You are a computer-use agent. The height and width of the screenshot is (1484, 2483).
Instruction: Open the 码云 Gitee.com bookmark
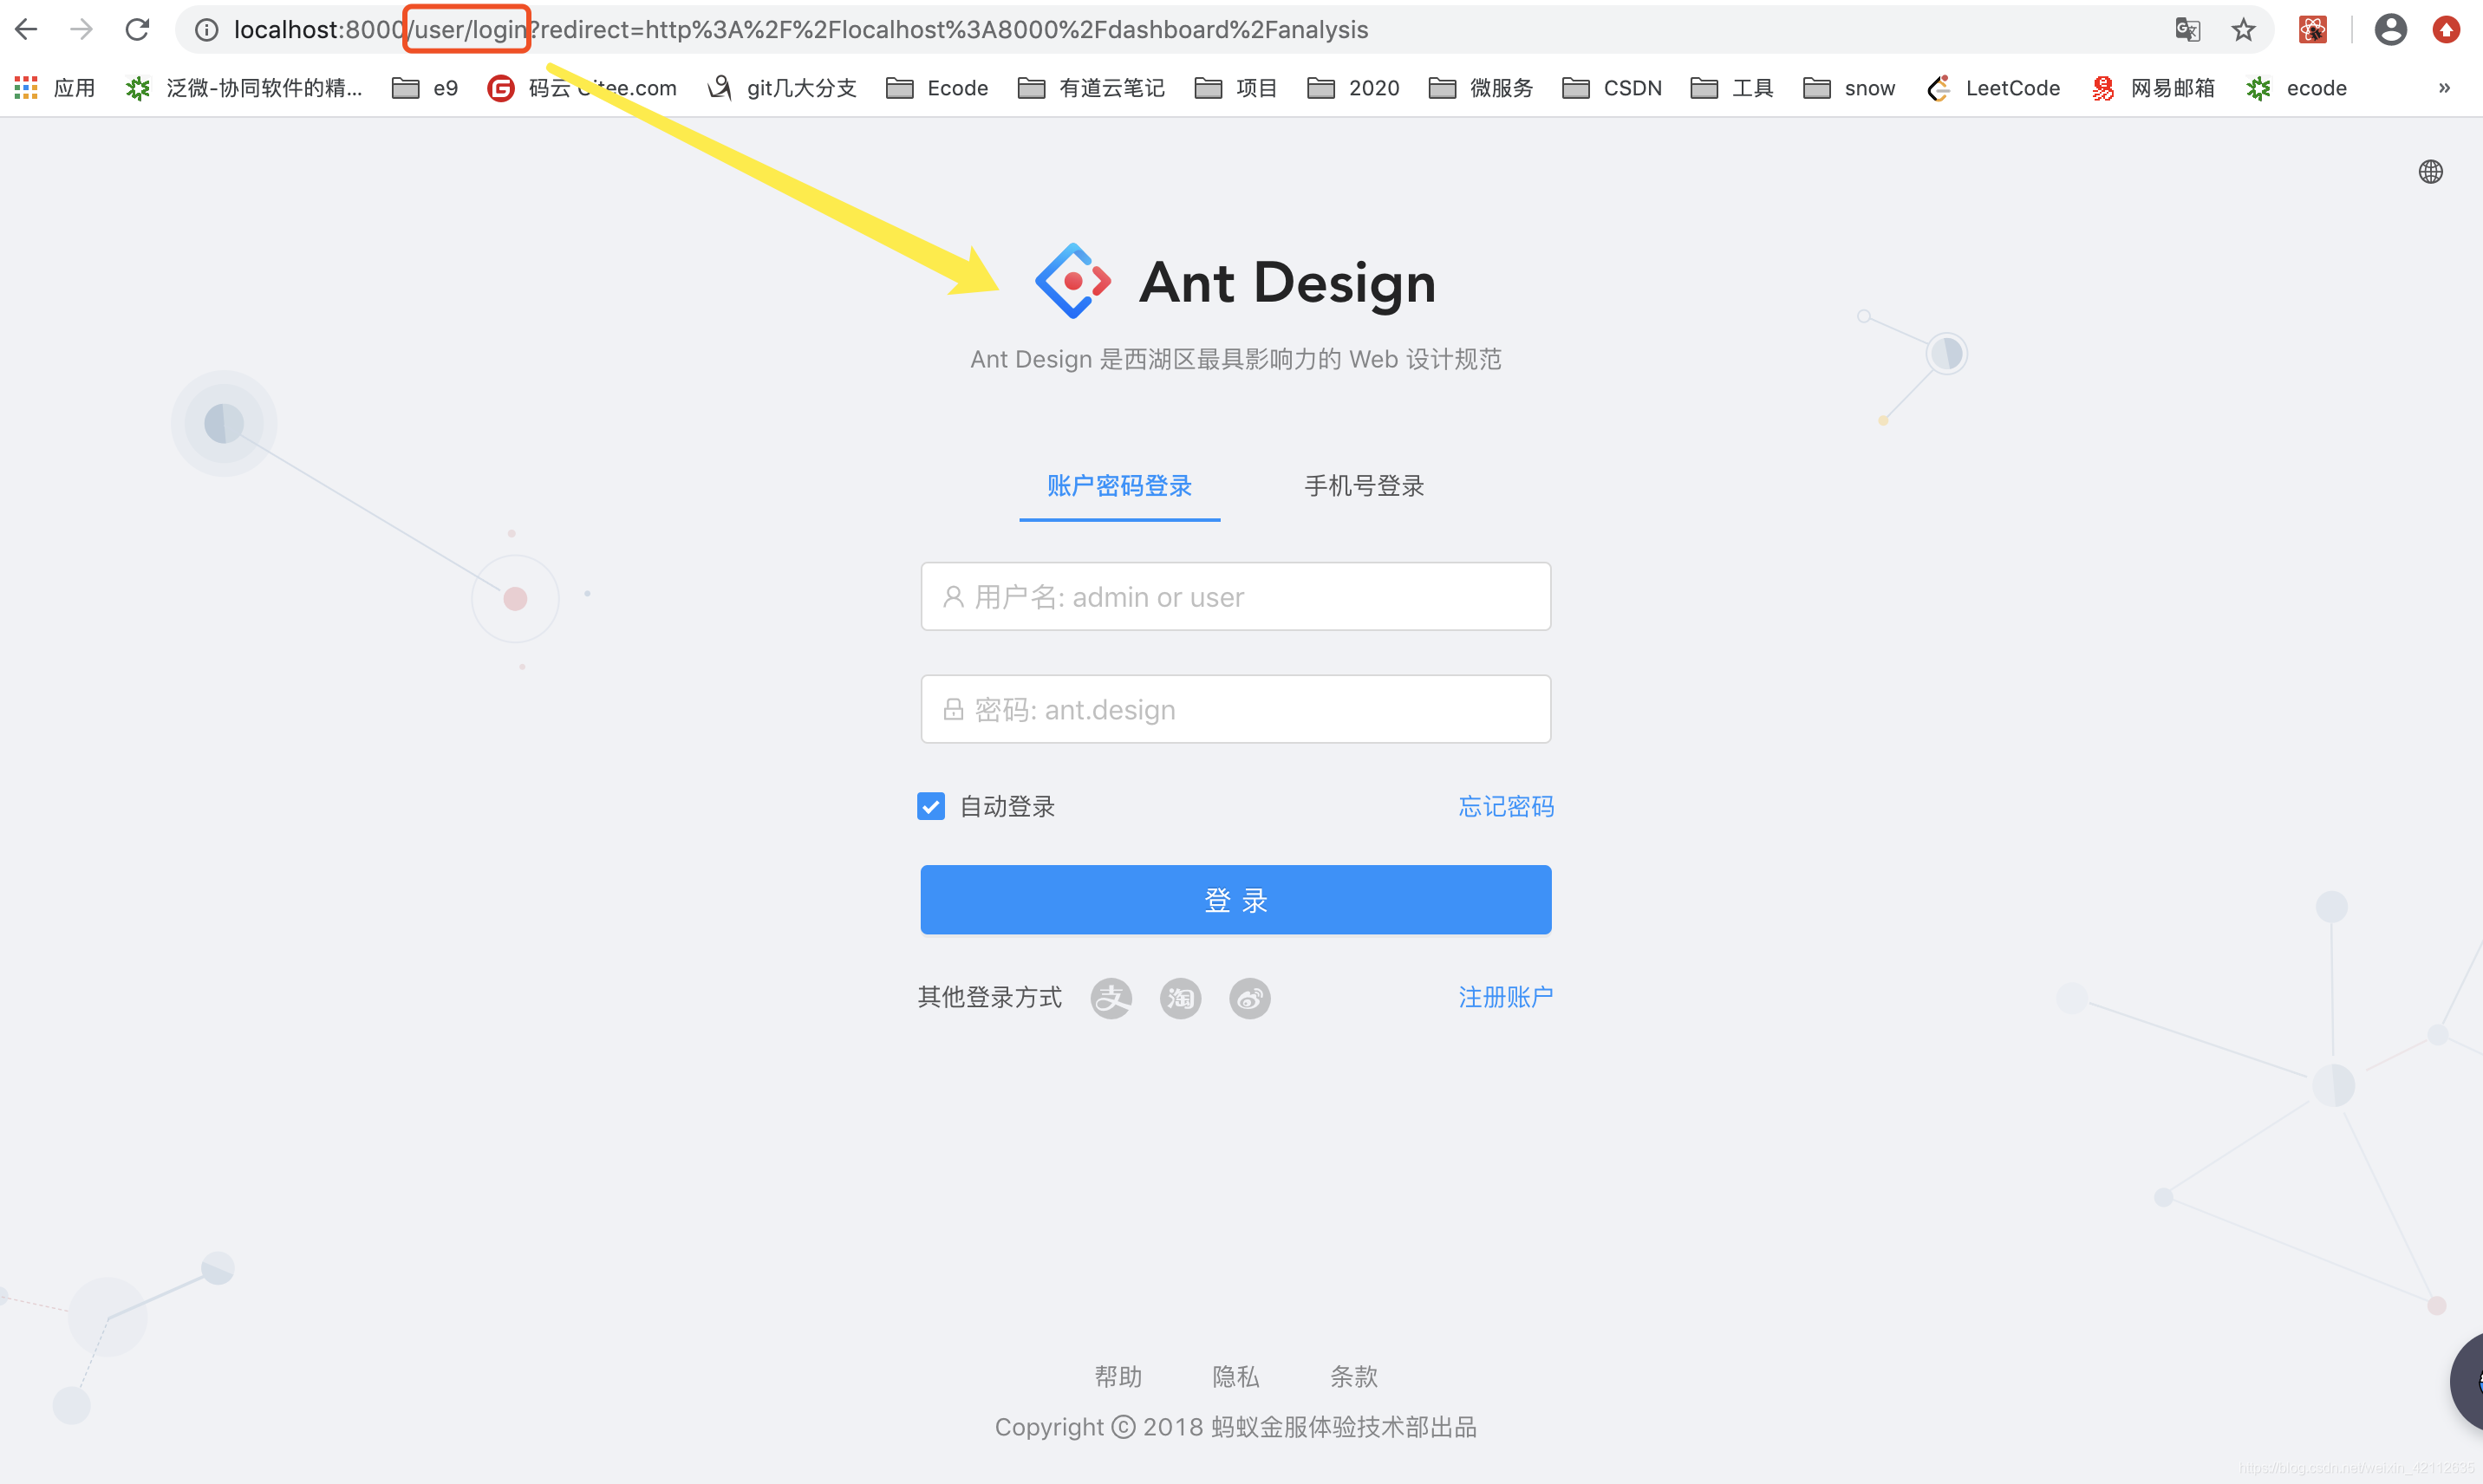point(582,88)
